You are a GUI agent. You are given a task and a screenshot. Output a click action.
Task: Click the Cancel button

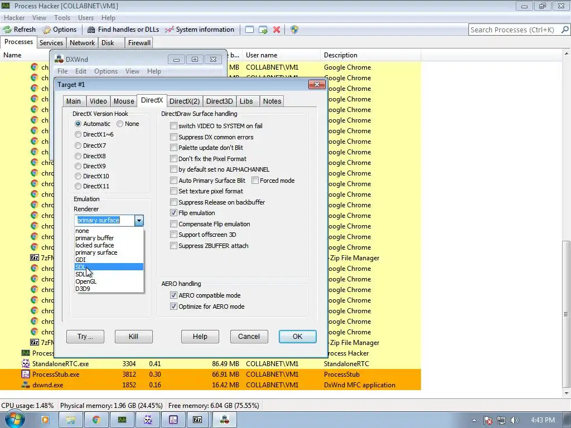click(x=249, y=336)
